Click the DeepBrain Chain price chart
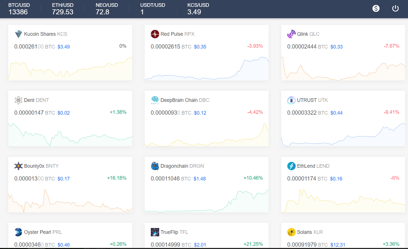The image size is (408, 249). [x=207, y=135]
